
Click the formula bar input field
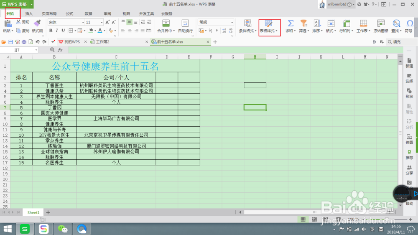click(236, 50)
